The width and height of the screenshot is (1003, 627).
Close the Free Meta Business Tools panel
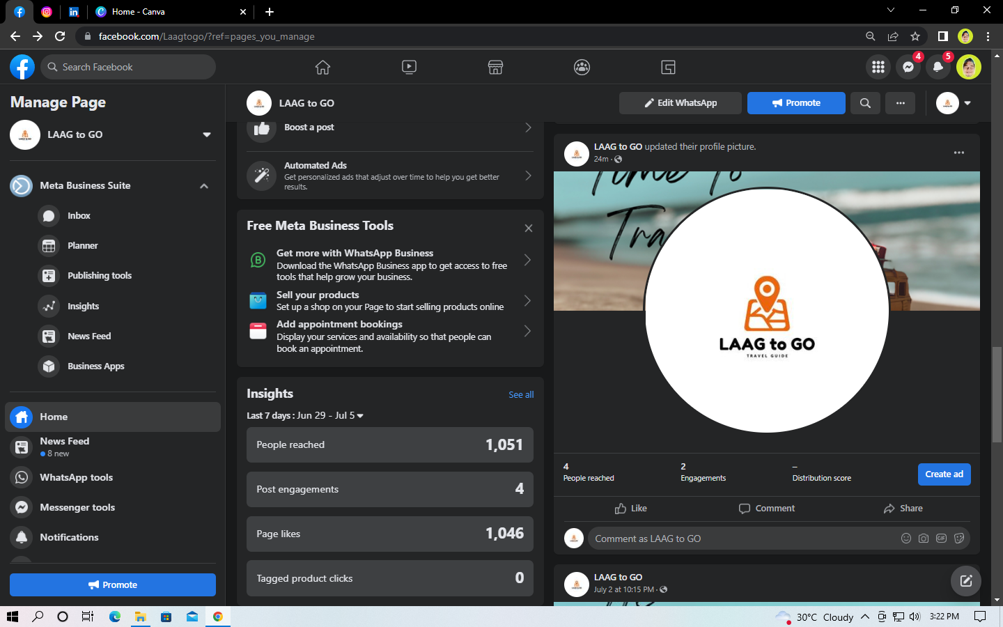529,228
